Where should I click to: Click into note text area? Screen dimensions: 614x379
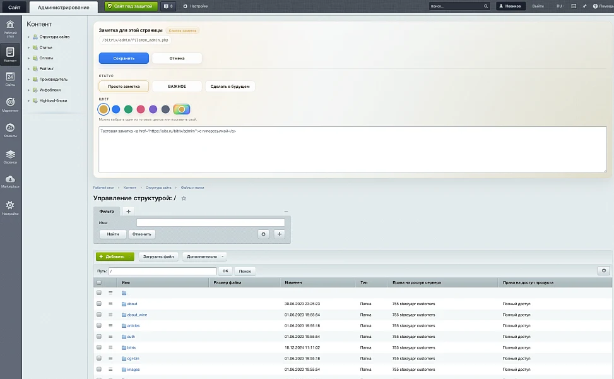352,149
